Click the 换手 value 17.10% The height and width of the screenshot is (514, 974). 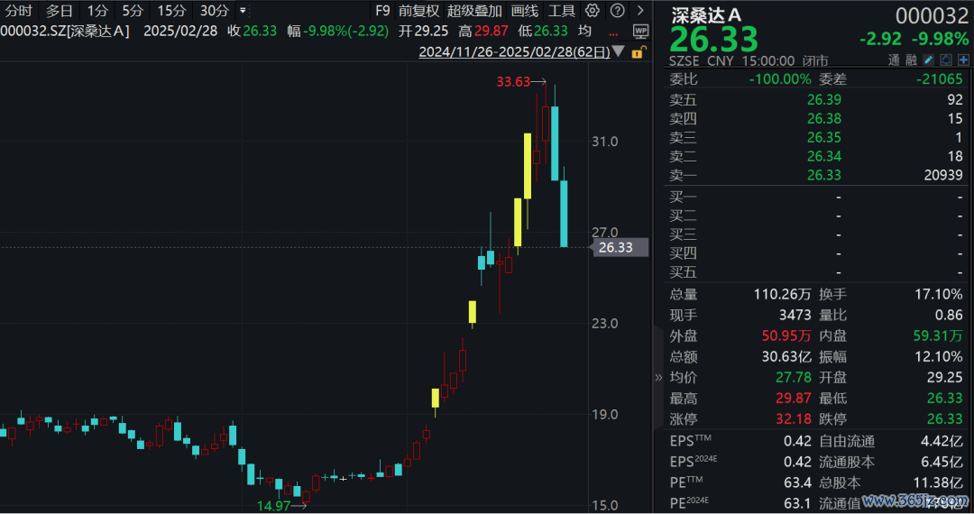[x=939, y=294]
